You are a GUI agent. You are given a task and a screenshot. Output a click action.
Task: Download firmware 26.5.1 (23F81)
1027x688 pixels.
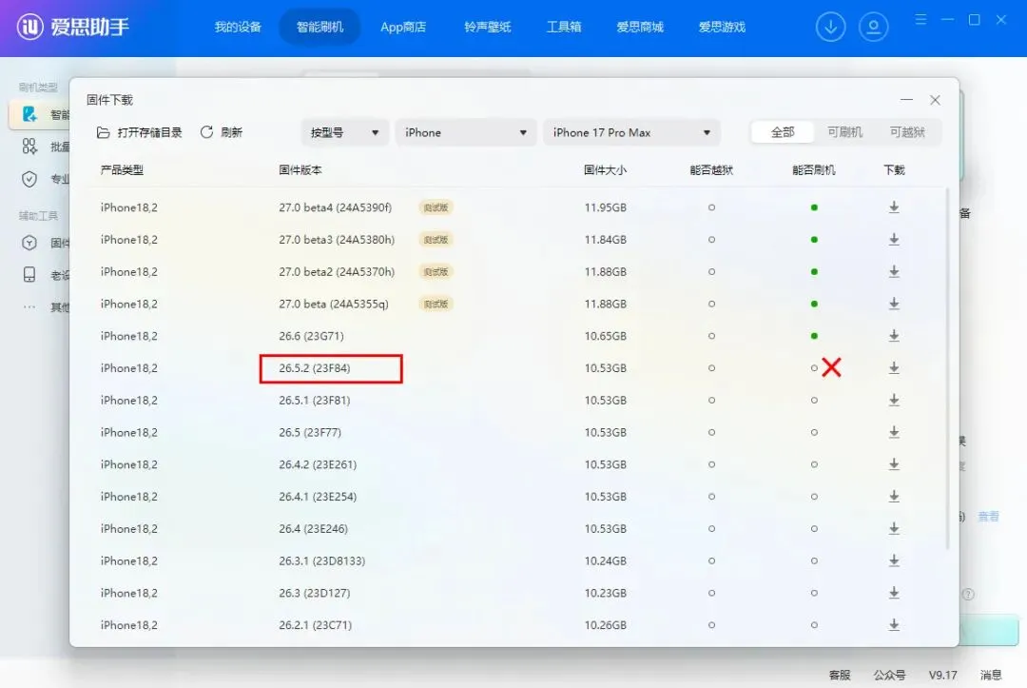point(894,400)
